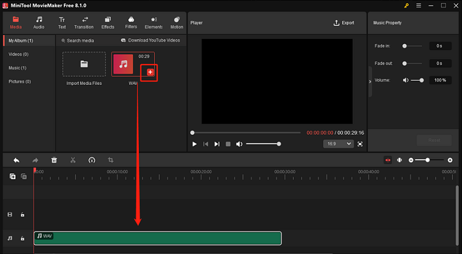
Task: Click the Export button
Action: (x=344, y=22)
